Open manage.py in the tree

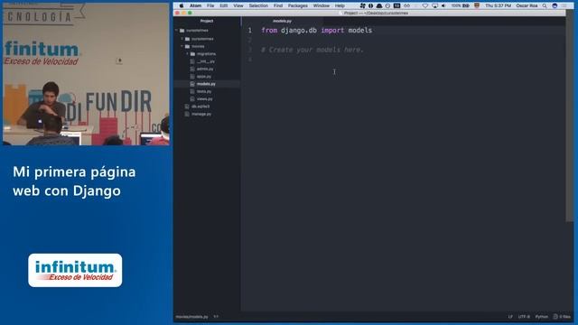click(201, 115)
